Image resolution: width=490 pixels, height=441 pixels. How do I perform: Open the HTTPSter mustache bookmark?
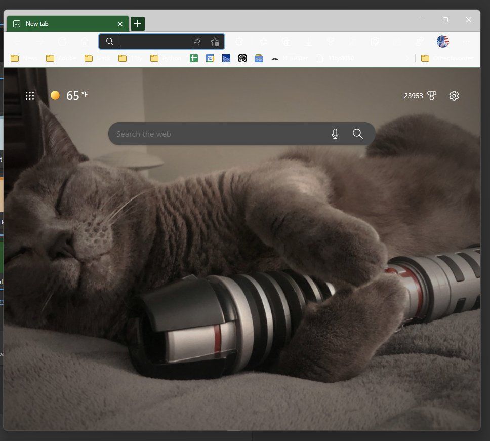point(290,58)
